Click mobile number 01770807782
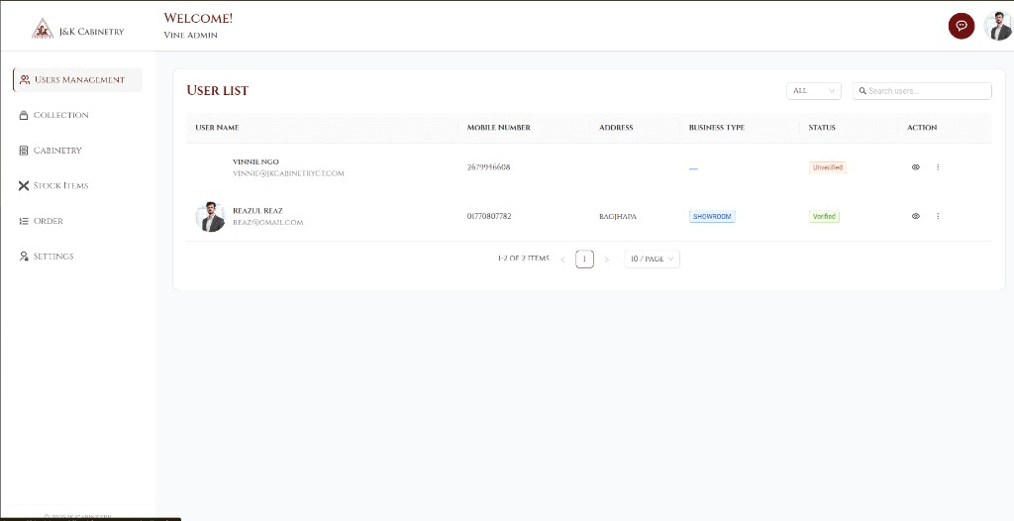 coord(489,216)
